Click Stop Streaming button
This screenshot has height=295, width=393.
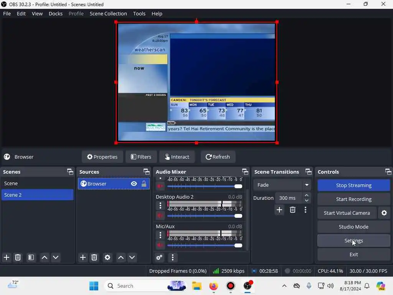(x=353, y=185)
